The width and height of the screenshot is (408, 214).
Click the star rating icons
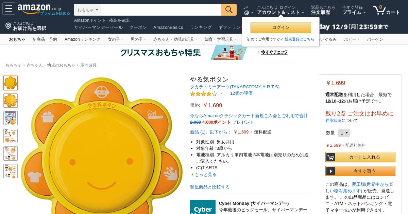click(203, 93)
